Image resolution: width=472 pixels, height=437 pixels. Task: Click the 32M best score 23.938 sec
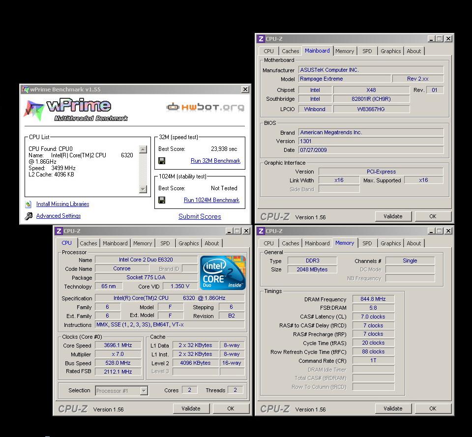[224, 149]
